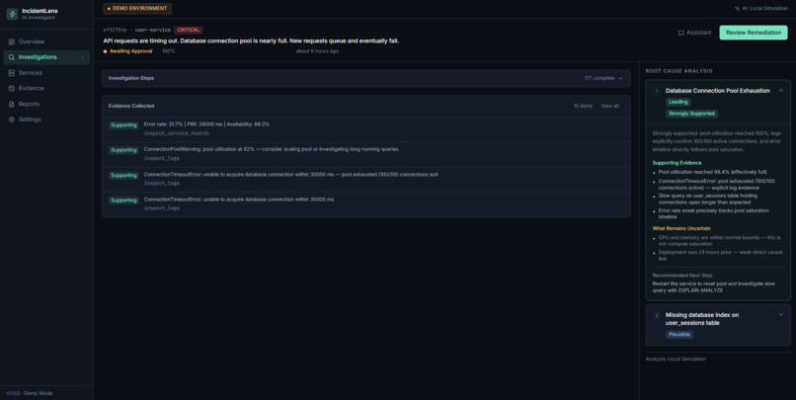Click the Analysis: Local Simulation footer
The height and width of the screenshot is (400, 796).
pos(676,359)
